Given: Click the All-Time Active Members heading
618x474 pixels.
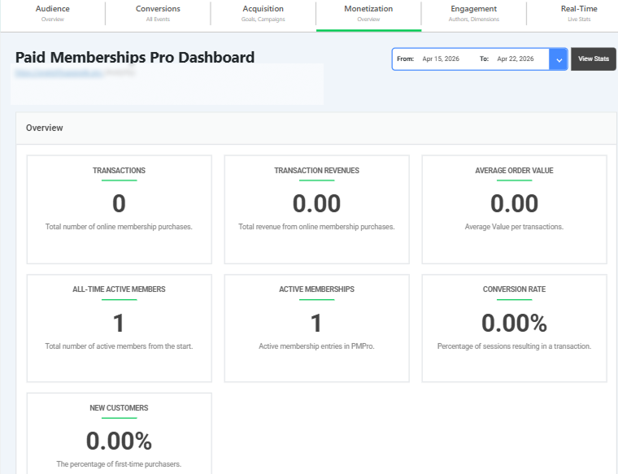Looking at the screenshot, I should [119, 289].
